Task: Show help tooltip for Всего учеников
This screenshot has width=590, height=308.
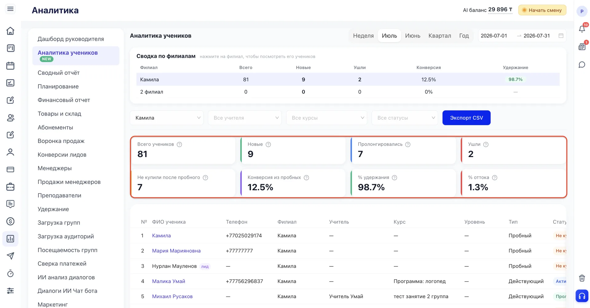Action: pos(179,144)
